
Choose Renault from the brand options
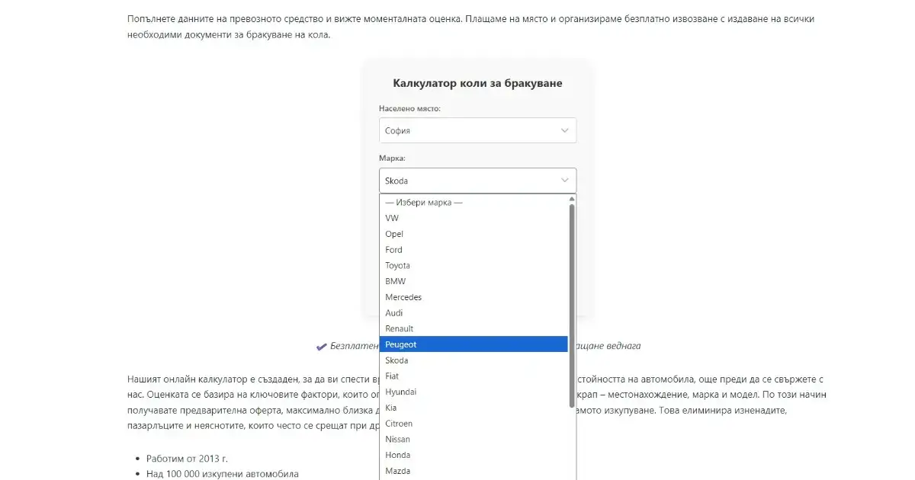(474, 328)
